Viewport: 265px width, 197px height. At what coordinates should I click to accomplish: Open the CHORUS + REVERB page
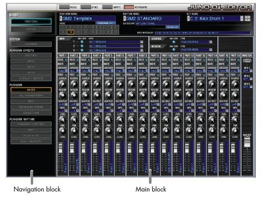(31, 78)
